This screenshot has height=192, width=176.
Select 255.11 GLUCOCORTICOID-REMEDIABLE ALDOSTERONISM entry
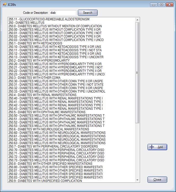click(49, 19)
